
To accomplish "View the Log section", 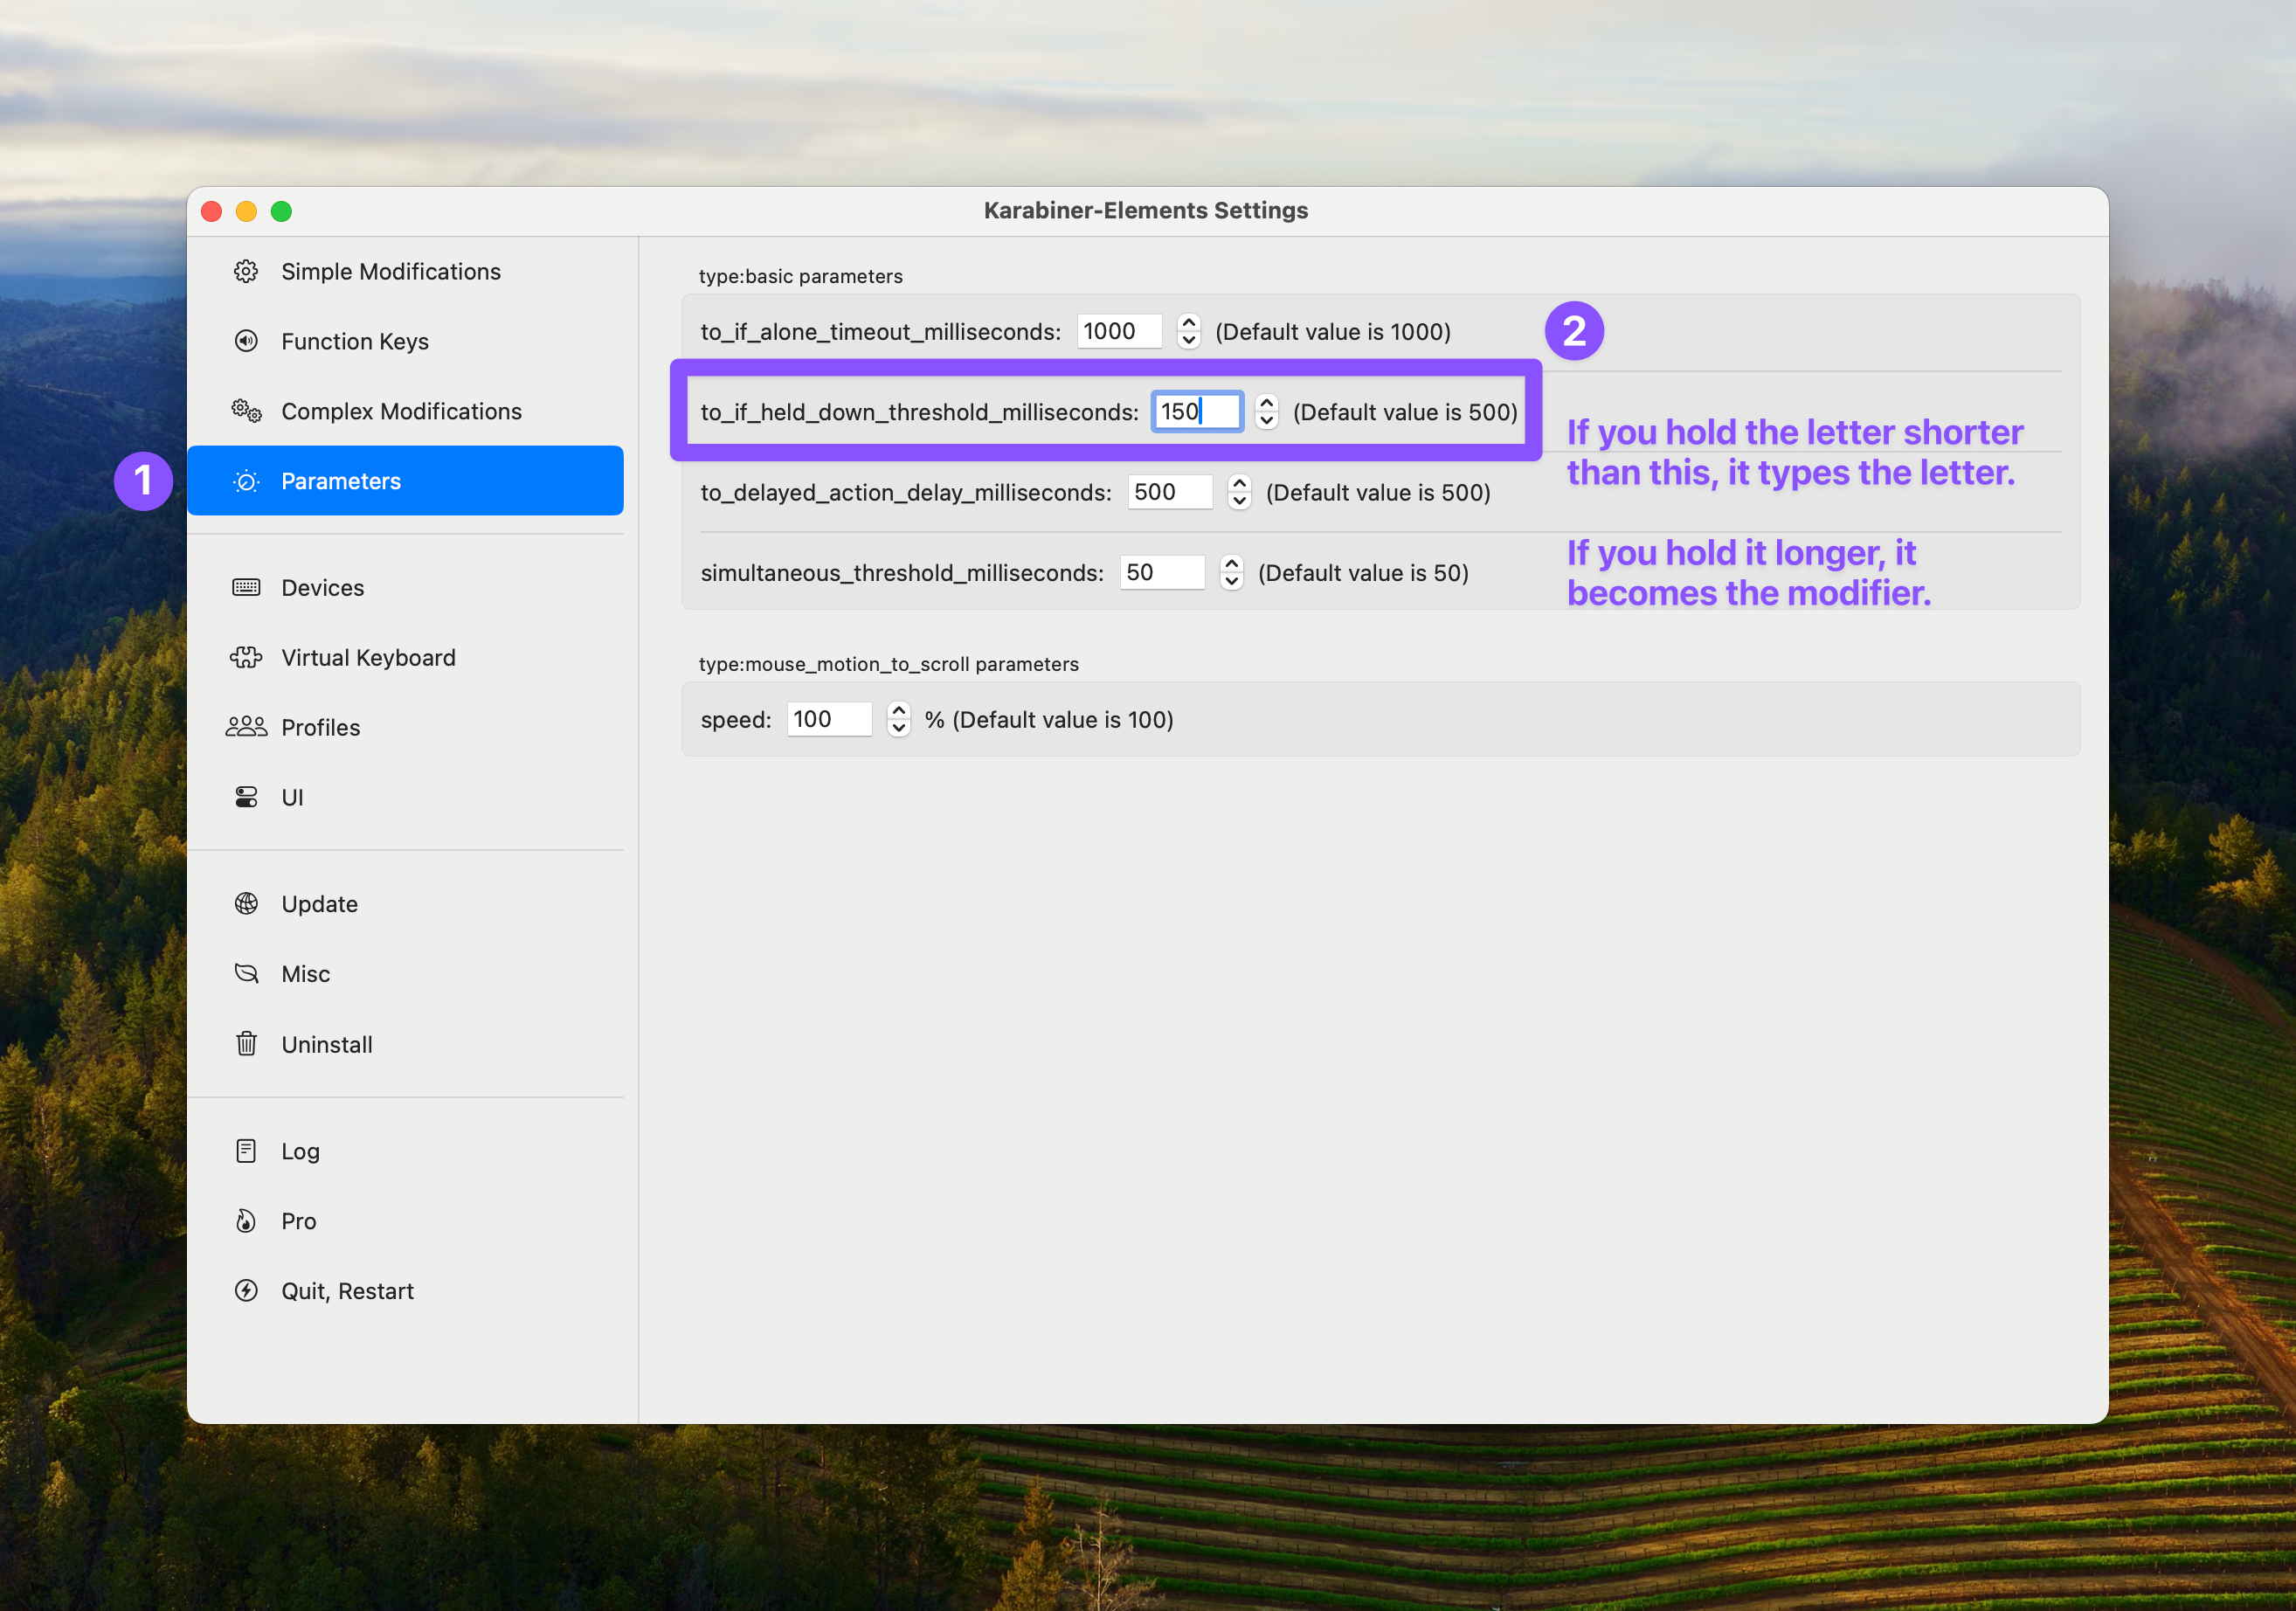I will click(x=405, y=1150).
